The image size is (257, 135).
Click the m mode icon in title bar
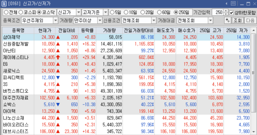233,4
